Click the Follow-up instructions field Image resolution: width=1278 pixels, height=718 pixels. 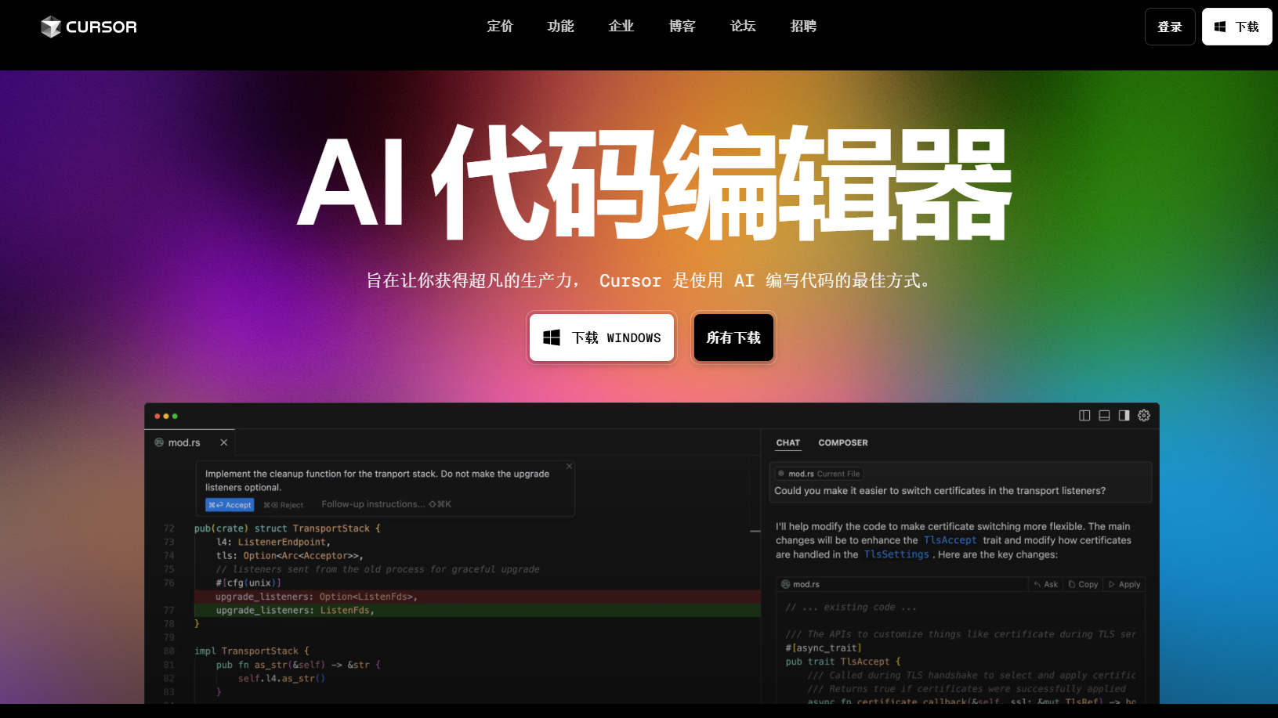386,504
